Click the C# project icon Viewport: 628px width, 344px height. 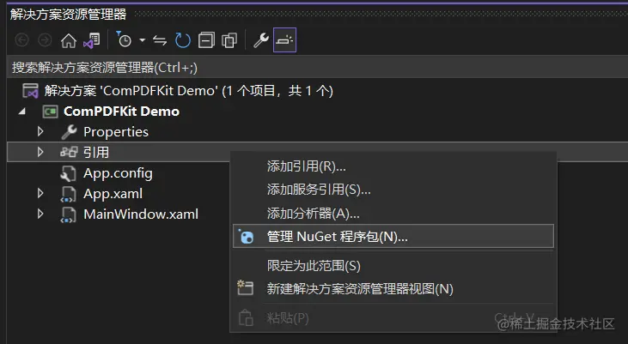(51, 112)
